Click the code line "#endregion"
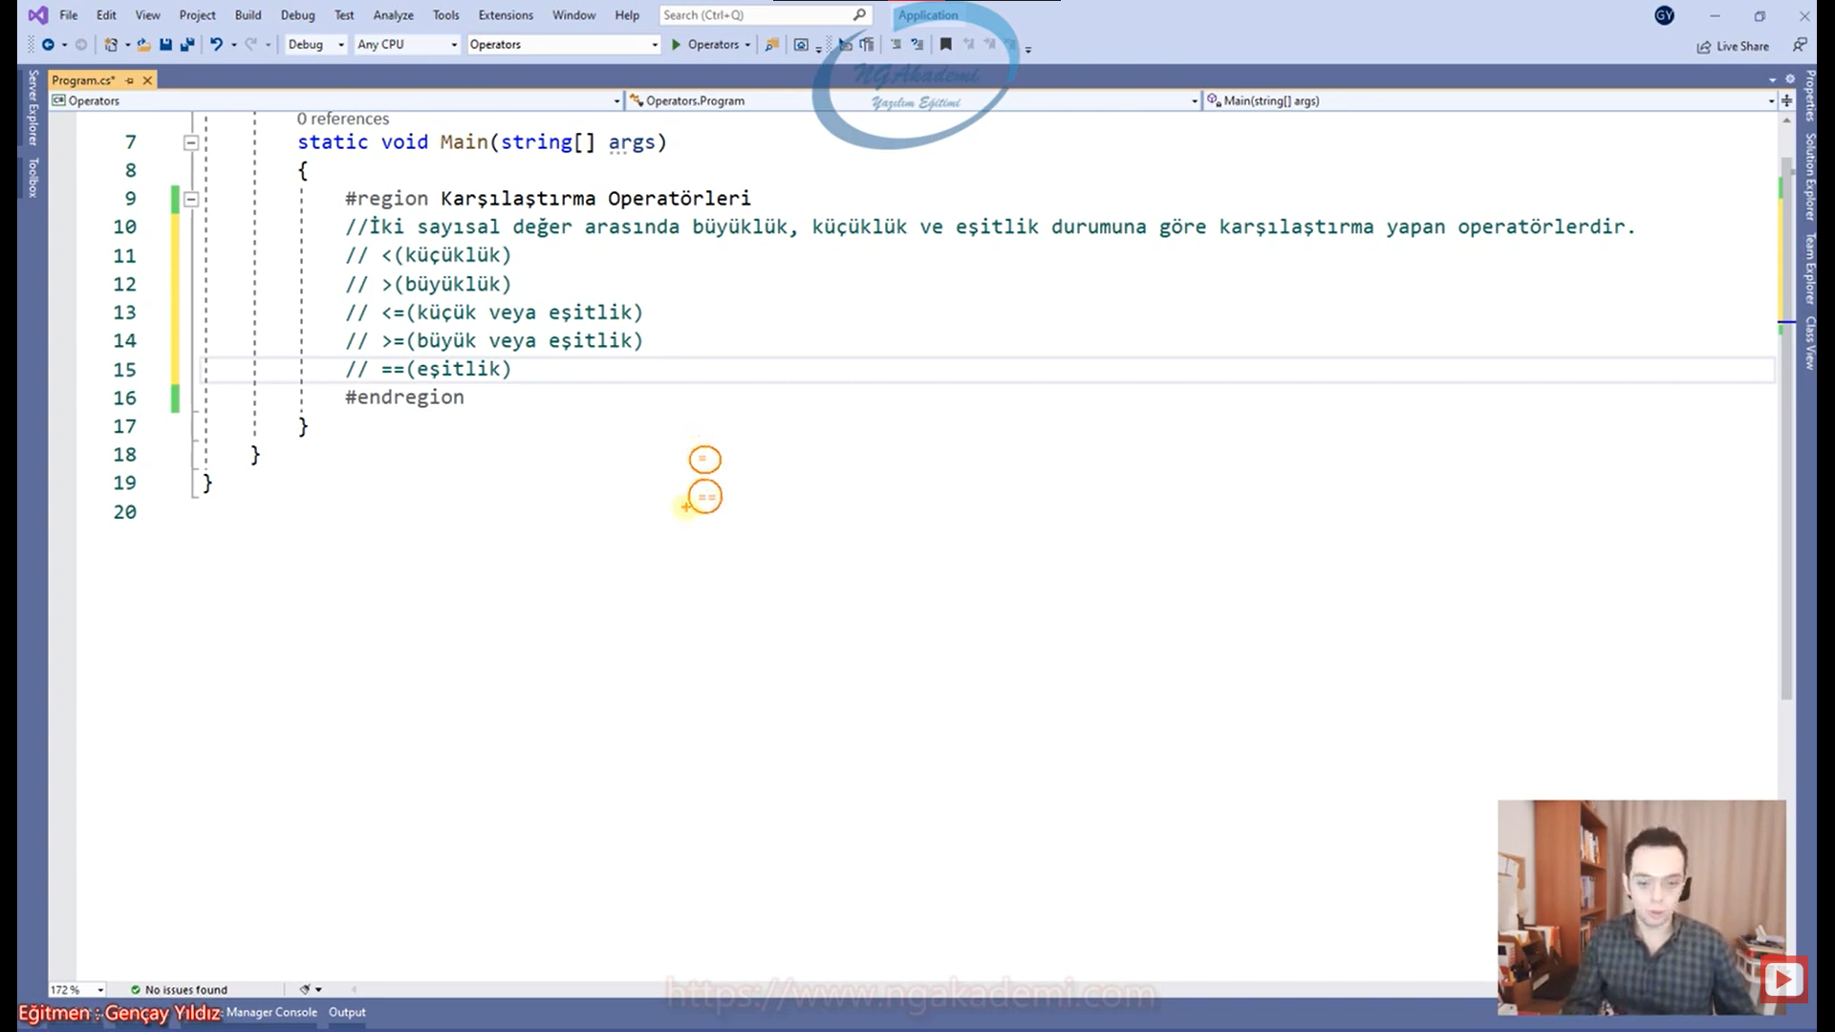This screenshot has width=1835, height=1032. (x=404, y=398)
